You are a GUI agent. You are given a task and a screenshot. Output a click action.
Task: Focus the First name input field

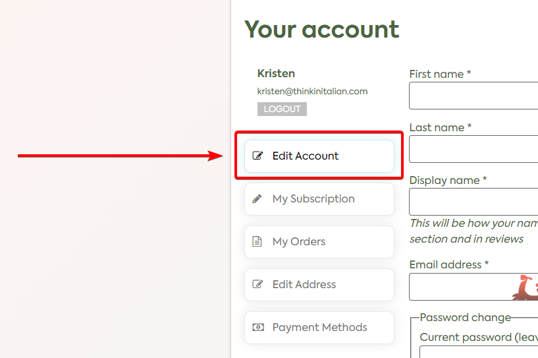(473, 96)
